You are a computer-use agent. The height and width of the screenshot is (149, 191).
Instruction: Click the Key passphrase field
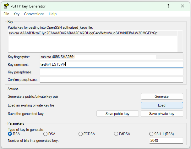(x=112, y=72)
